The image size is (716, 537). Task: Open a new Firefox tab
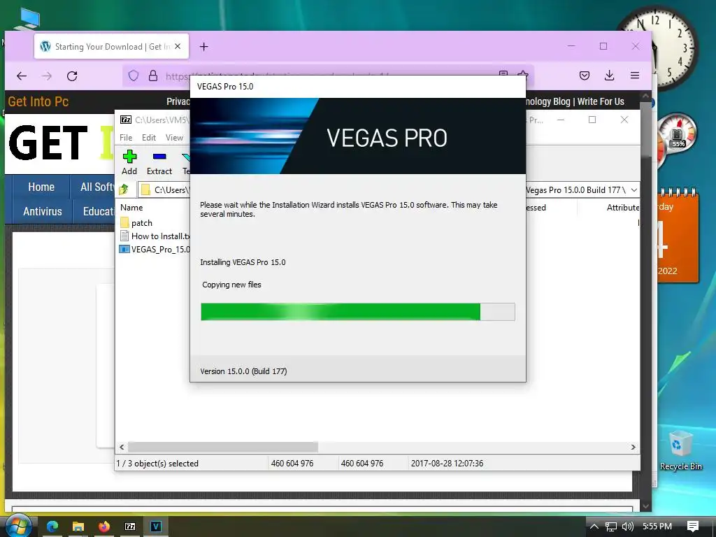(x=203, y=47)
